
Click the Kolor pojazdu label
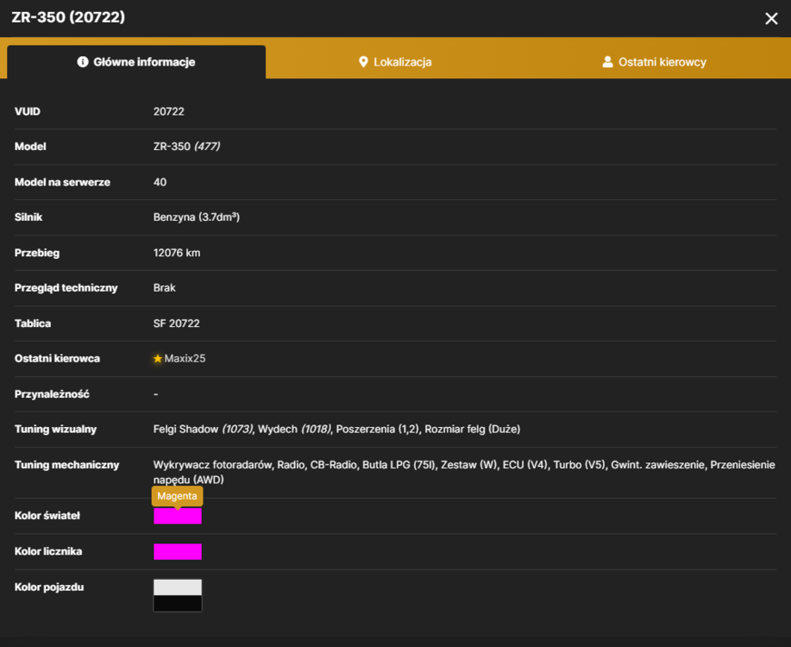pyautogui.click(x=49, y=587)
